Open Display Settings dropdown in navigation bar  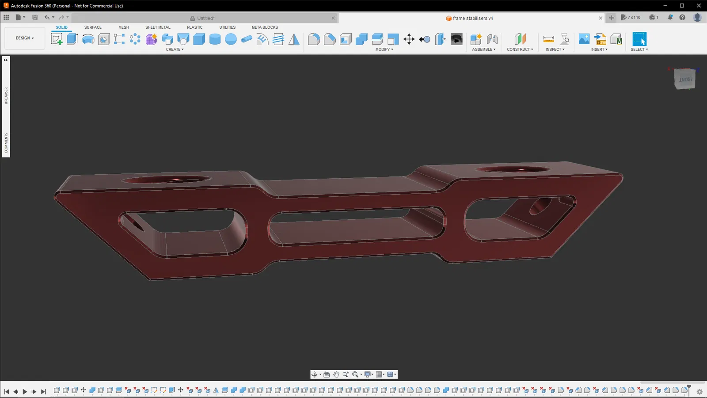(x=369, y=375)
